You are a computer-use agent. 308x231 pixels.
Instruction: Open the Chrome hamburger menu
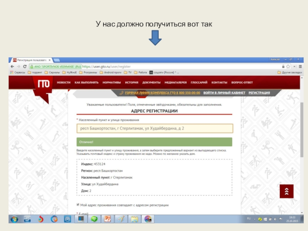point(300,67)
